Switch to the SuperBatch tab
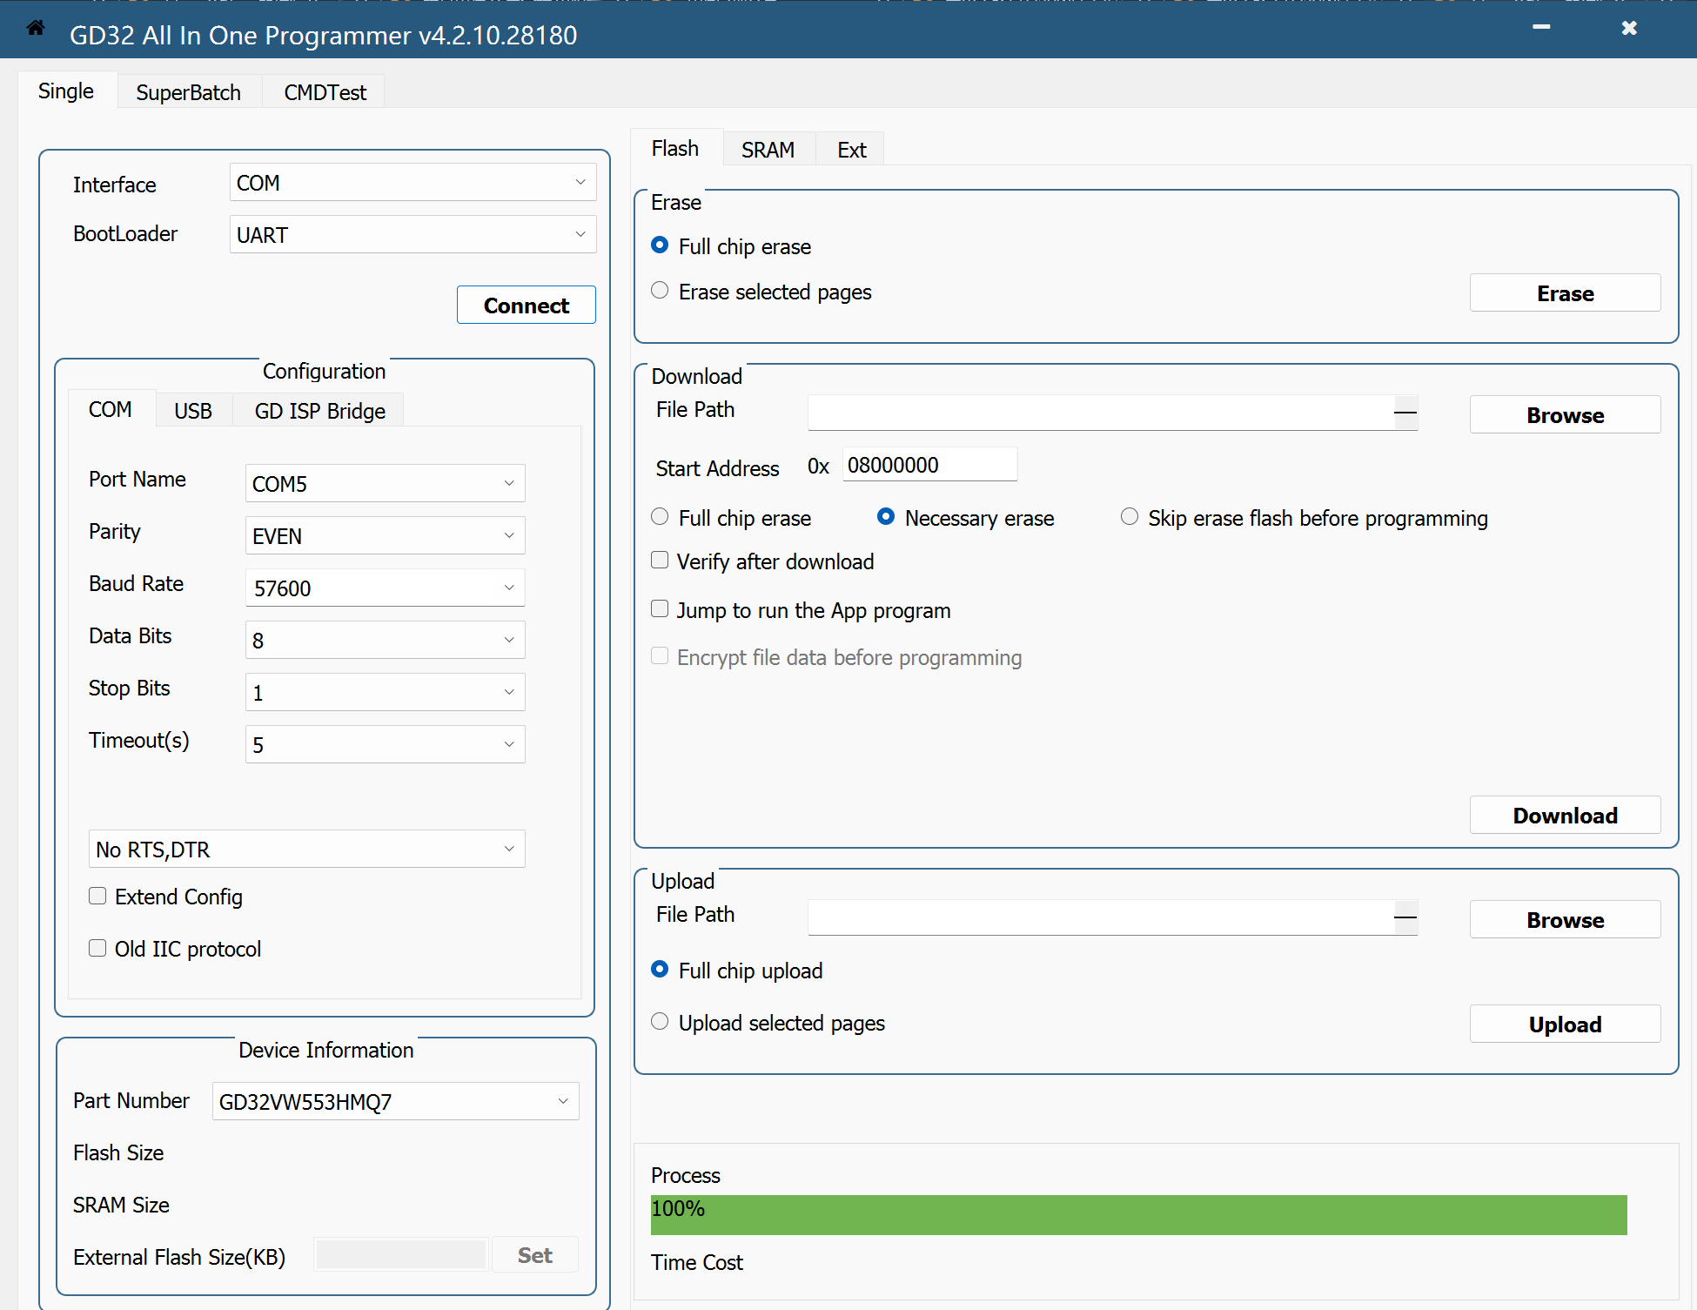1697x1310 pixels. coord(189,92)
